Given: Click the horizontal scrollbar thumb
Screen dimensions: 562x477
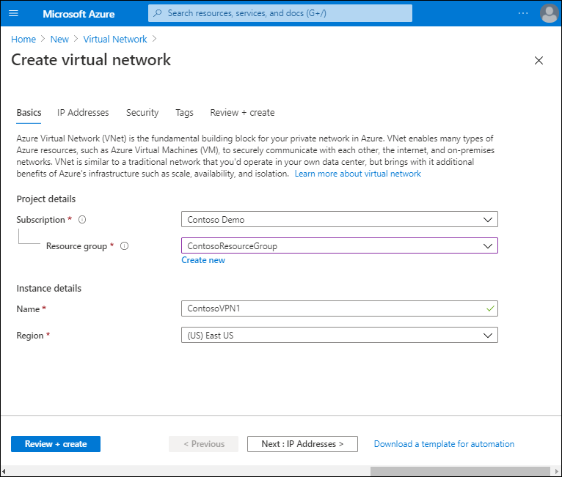Looking at the screenshot, I should click(x=460, y=471).
